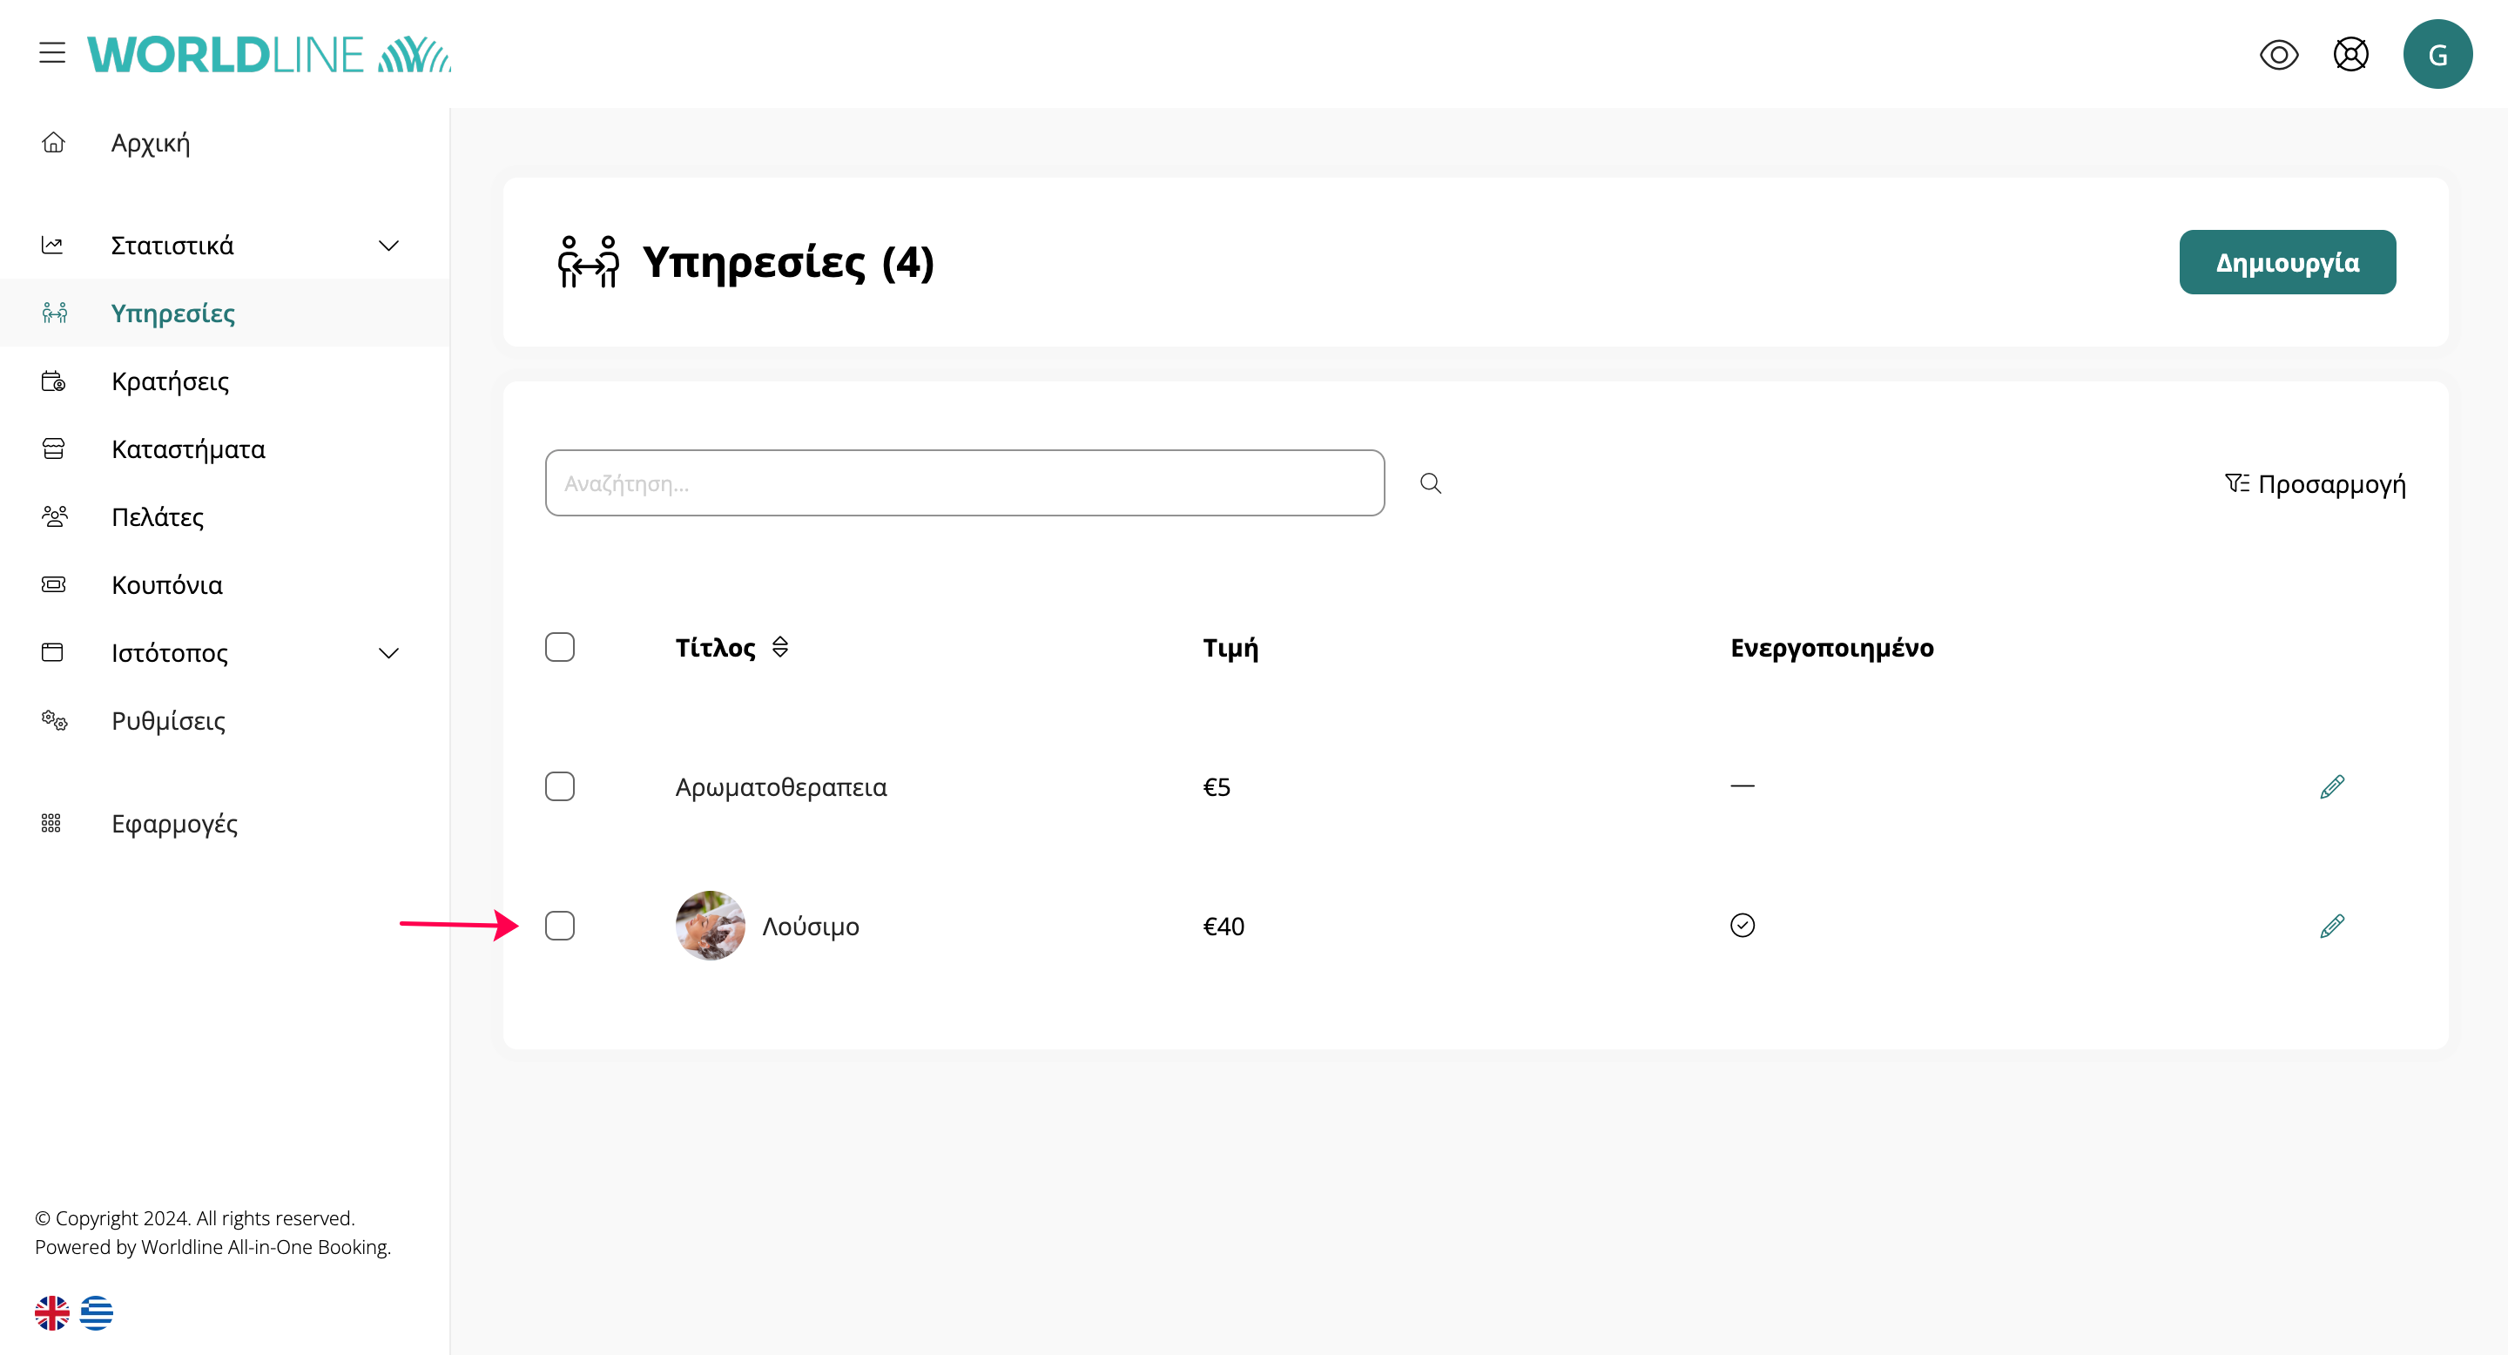Edit Αρωματοθεραπεια with its pencil icon

(x=2332, y=786)
